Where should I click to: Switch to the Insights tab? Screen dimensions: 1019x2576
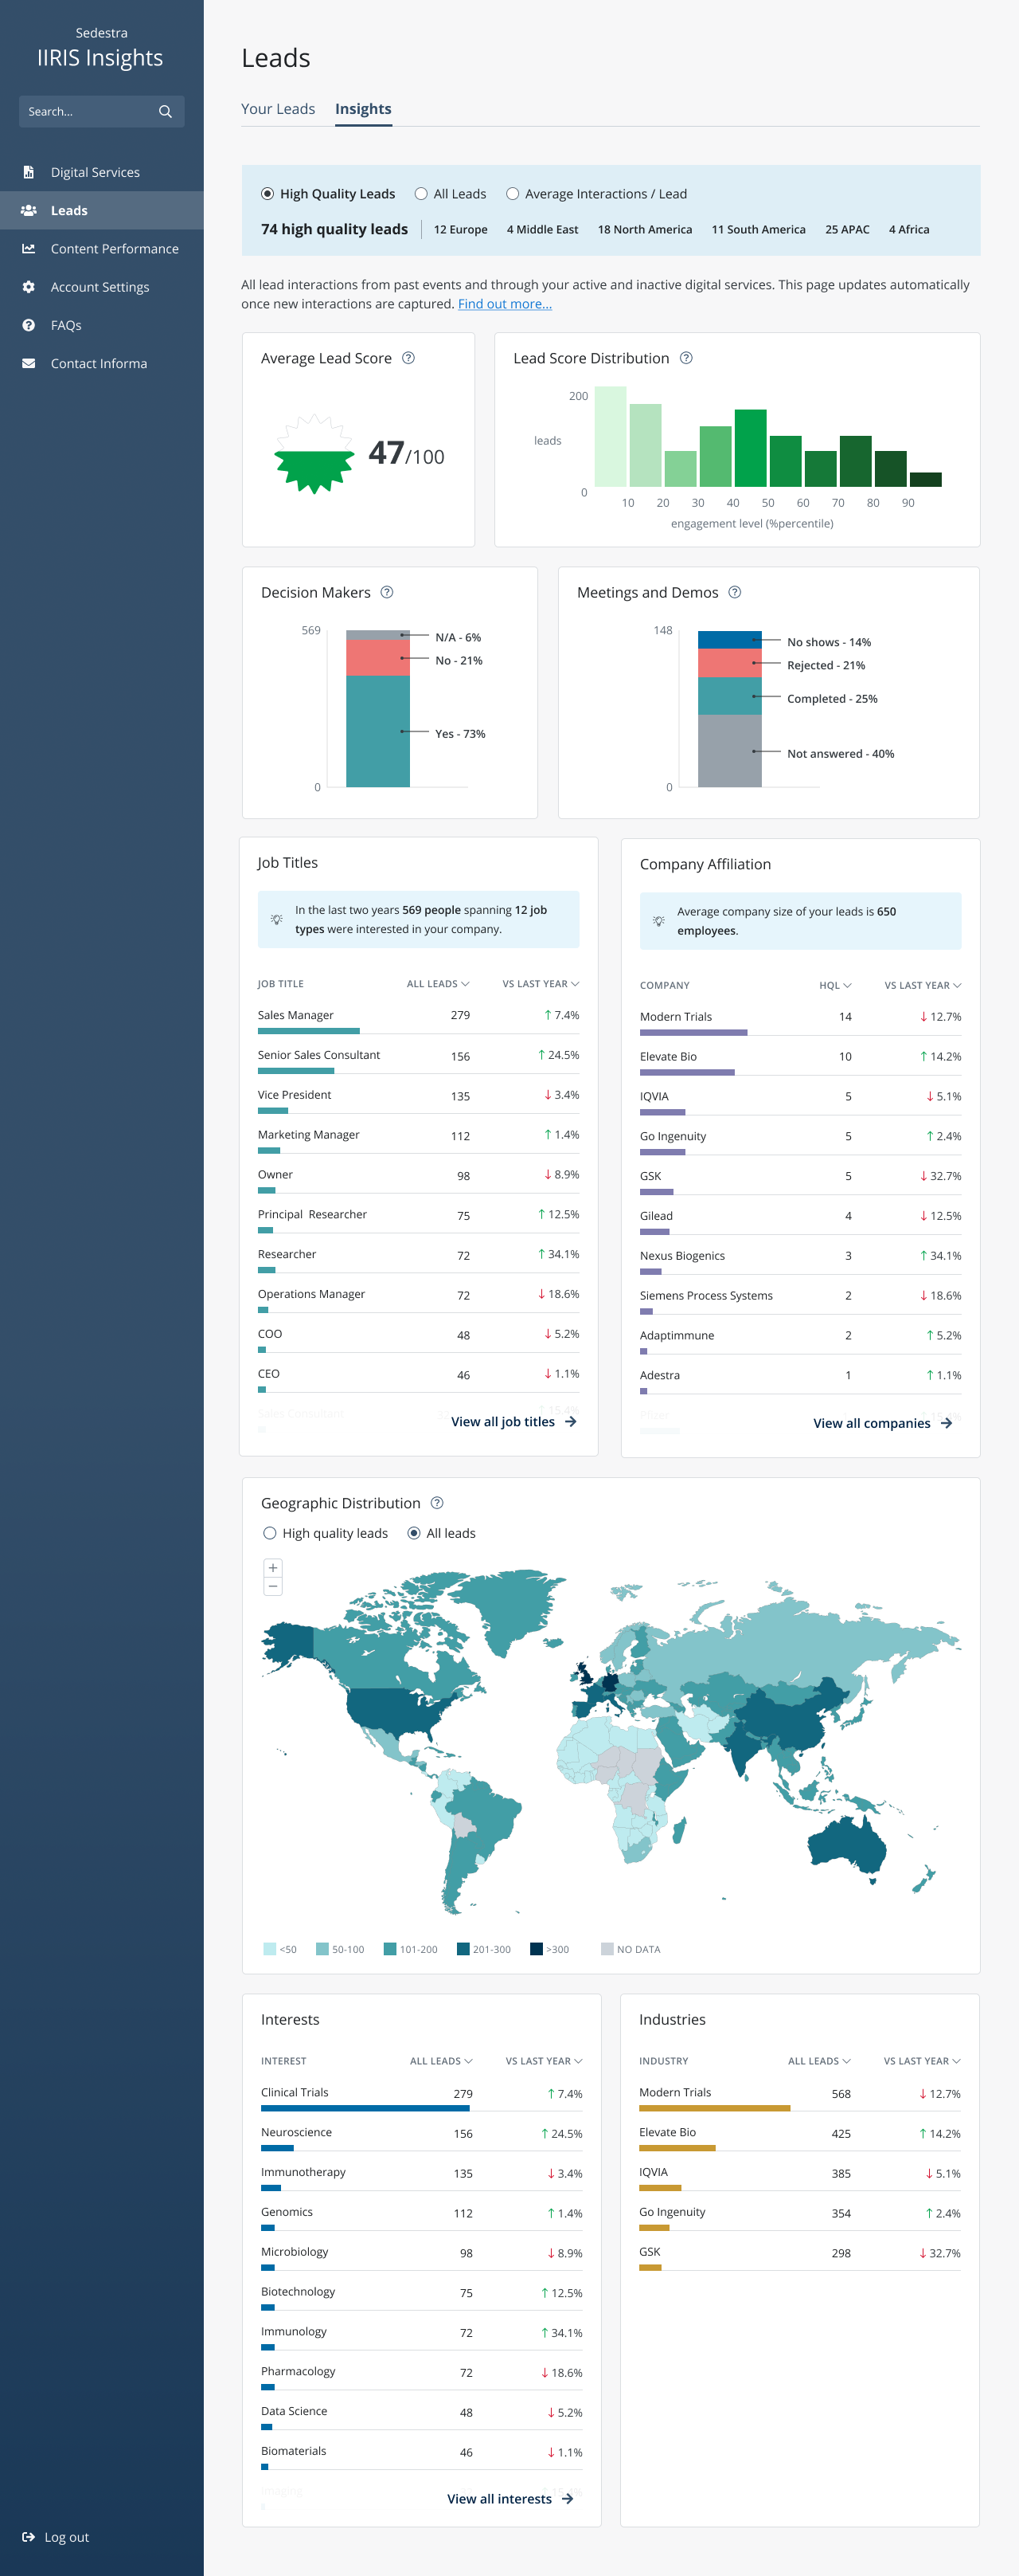point(363,109)
